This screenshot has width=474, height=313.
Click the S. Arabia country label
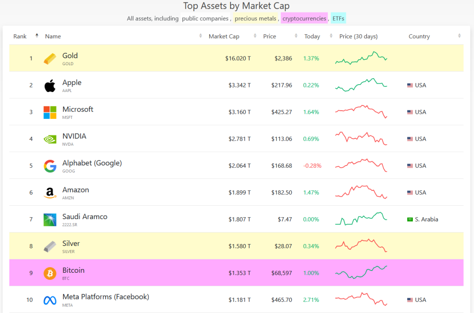[426, 220]
